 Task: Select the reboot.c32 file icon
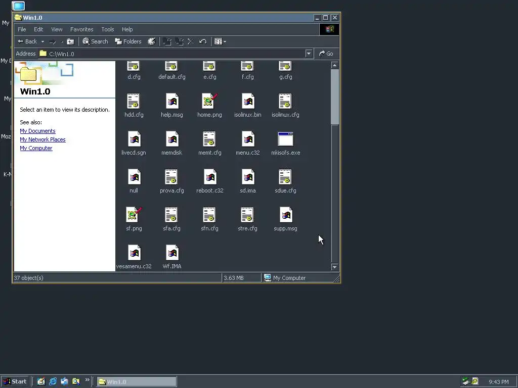click(210, 177)
